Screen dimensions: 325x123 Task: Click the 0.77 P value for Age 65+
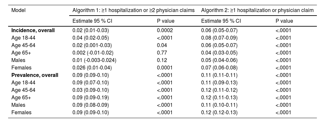click(162, 53)
